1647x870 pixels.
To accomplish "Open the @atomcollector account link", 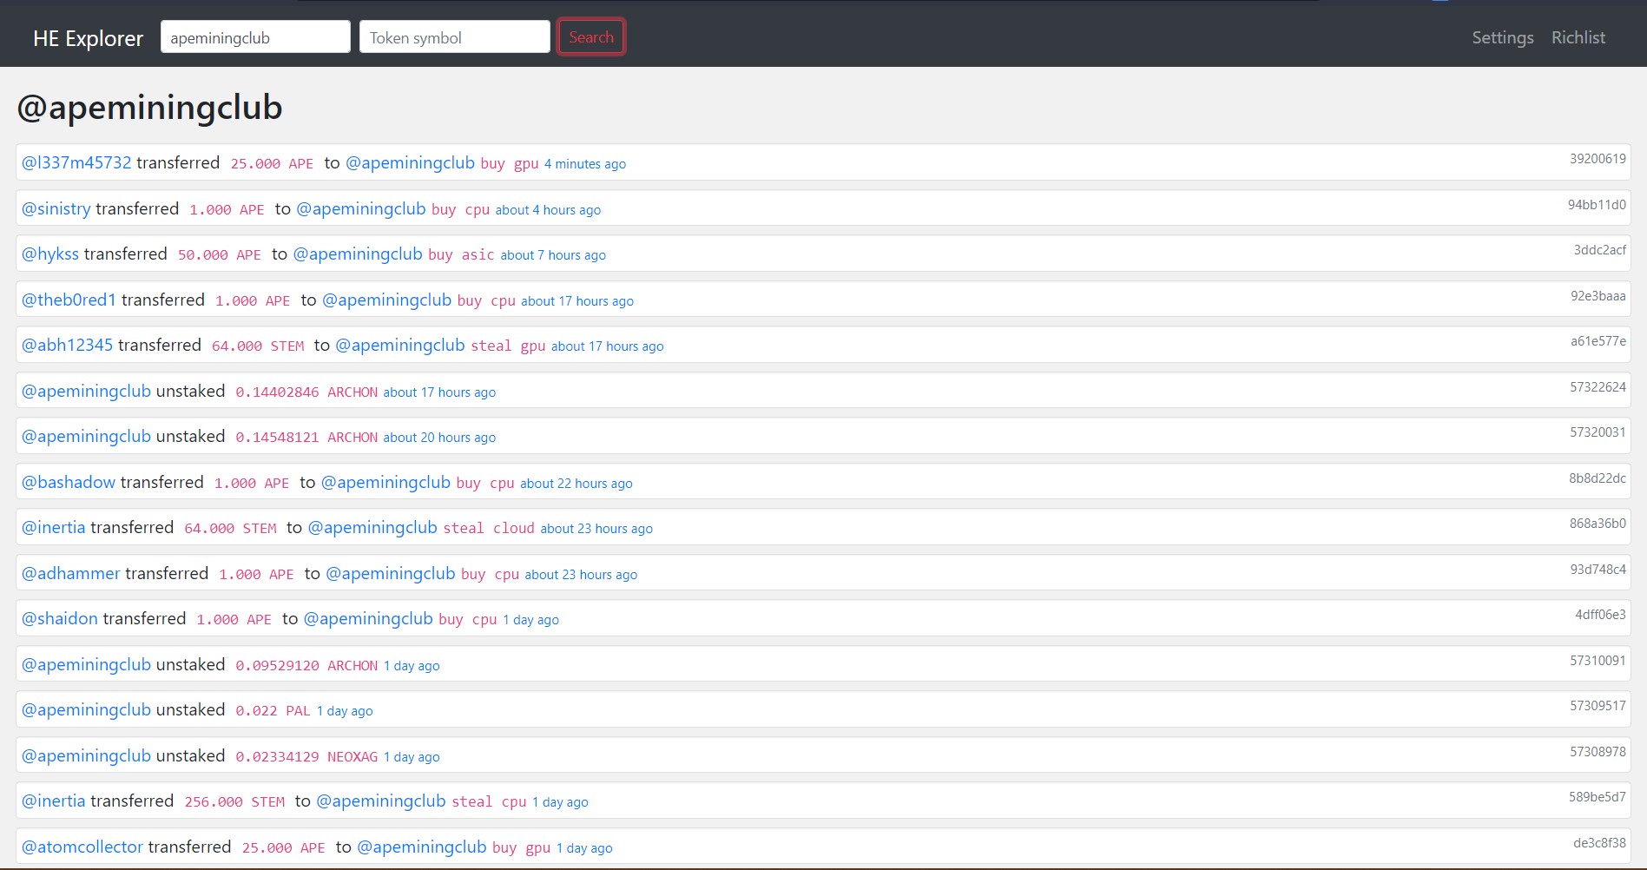I will point(82,847).
